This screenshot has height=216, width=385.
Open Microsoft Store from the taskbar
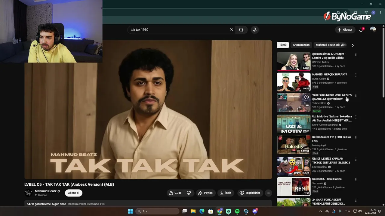click(211, 211)
